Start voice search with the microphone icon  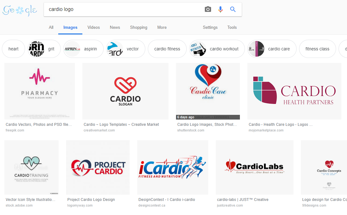(x=220, y=9)
